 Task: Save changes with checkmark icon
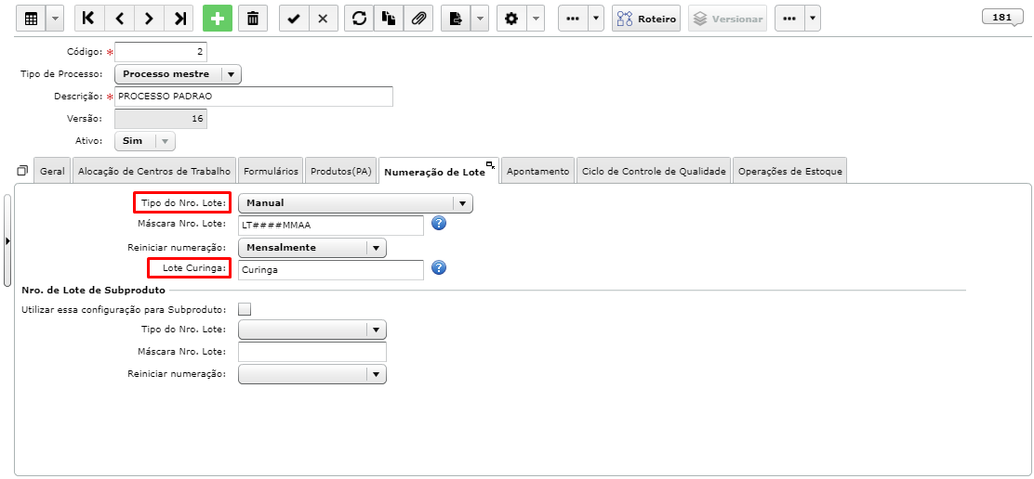coord(294,19)
